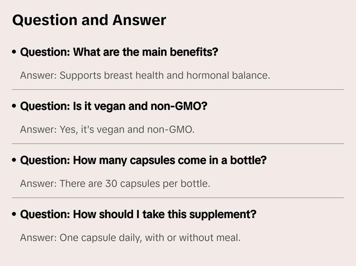This screenshot has height=266, width=356.
Task: Click the divider line below the vegan answer
Action: coord(178,144)
